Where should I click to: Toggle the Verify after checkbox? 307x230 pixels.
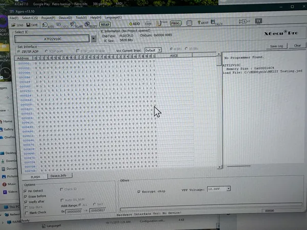coord(26,202)
